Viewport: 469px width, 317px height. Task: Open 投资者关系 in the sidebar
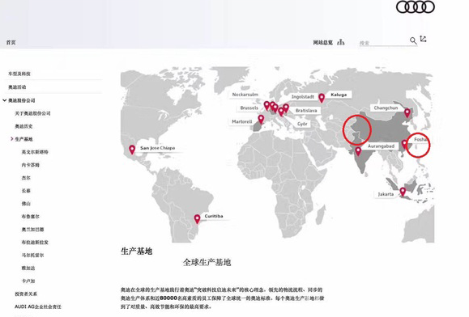[26, 294]
